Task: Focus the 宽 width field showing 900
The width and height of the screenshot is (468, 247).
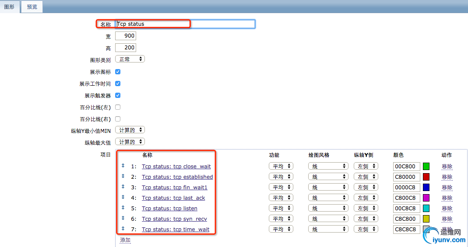Action: [x=126, y=36]
